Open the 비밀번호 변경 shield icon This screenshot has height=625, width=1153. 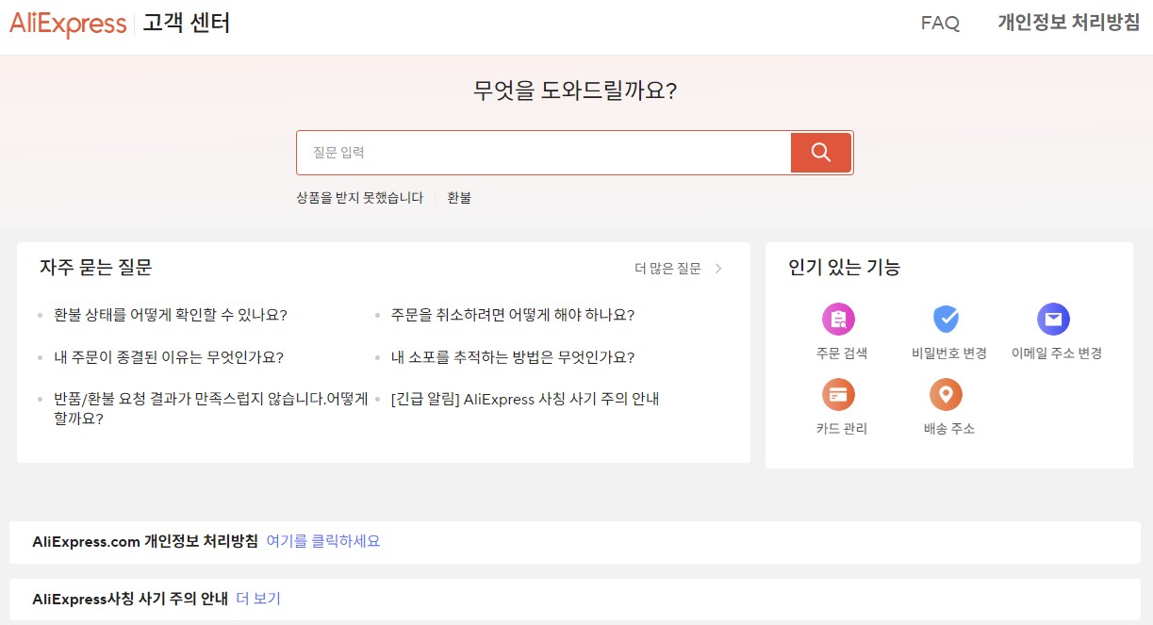click(946, 320)
